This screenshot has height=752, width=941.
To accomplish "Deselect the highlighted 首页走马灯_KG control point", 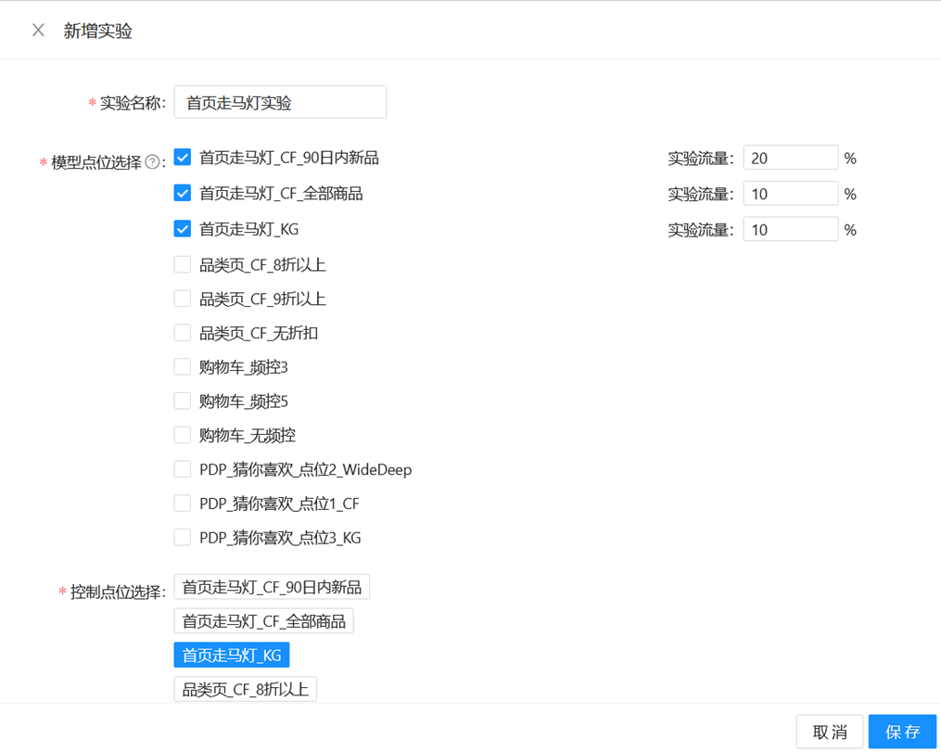I will click(x=231, y=655).
